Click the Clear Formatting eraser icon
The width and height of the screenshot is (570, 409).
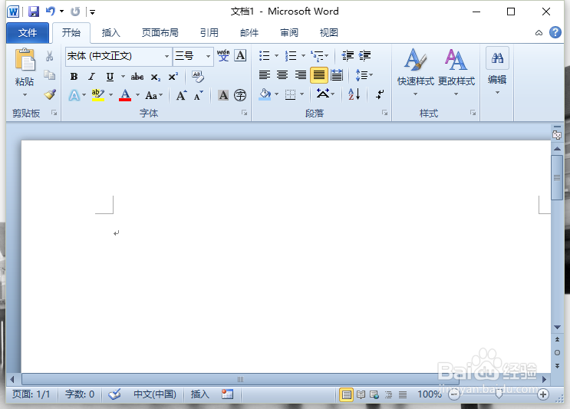198,76
